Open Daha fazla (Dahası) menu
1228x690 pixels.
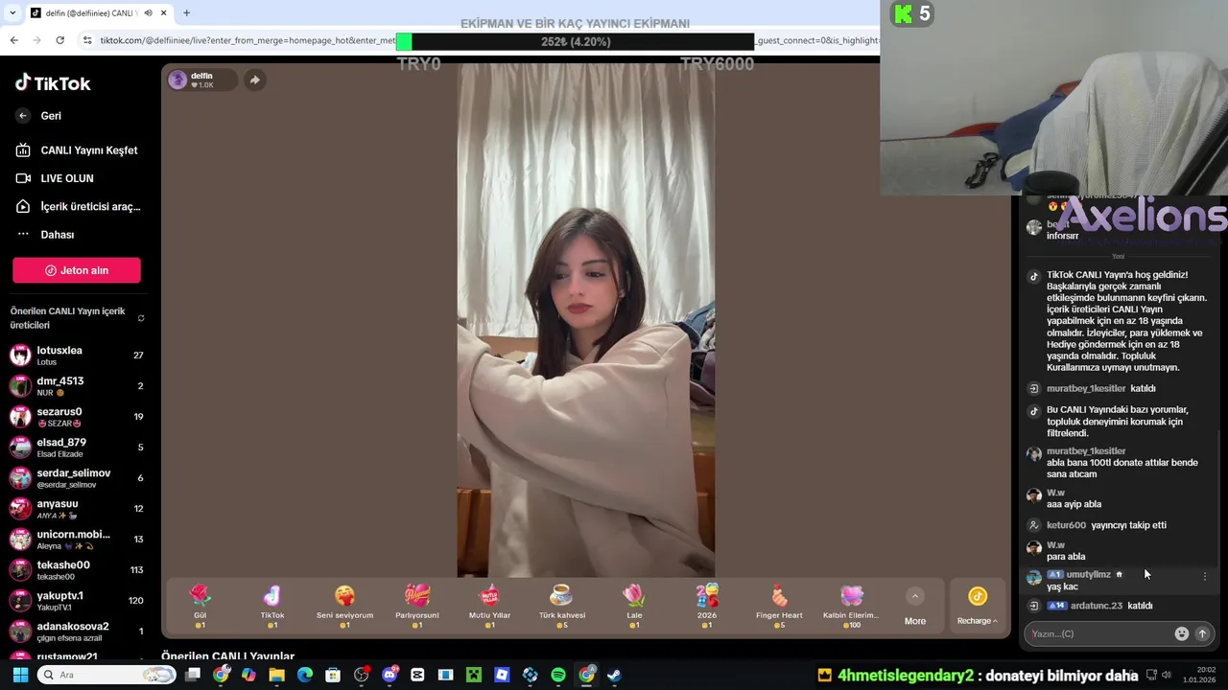coord(45,235)
